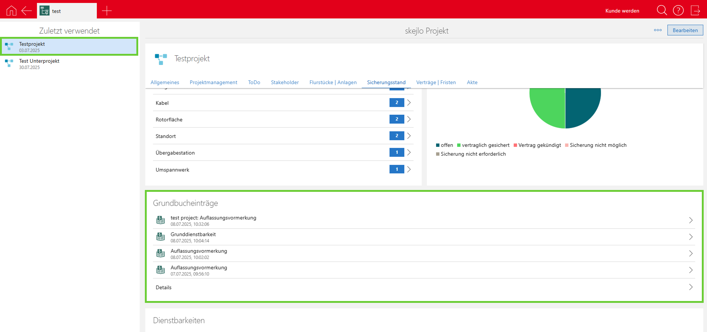
Task: Toggle the 'offen' legend entry
Action: click(x=444, y=145)
